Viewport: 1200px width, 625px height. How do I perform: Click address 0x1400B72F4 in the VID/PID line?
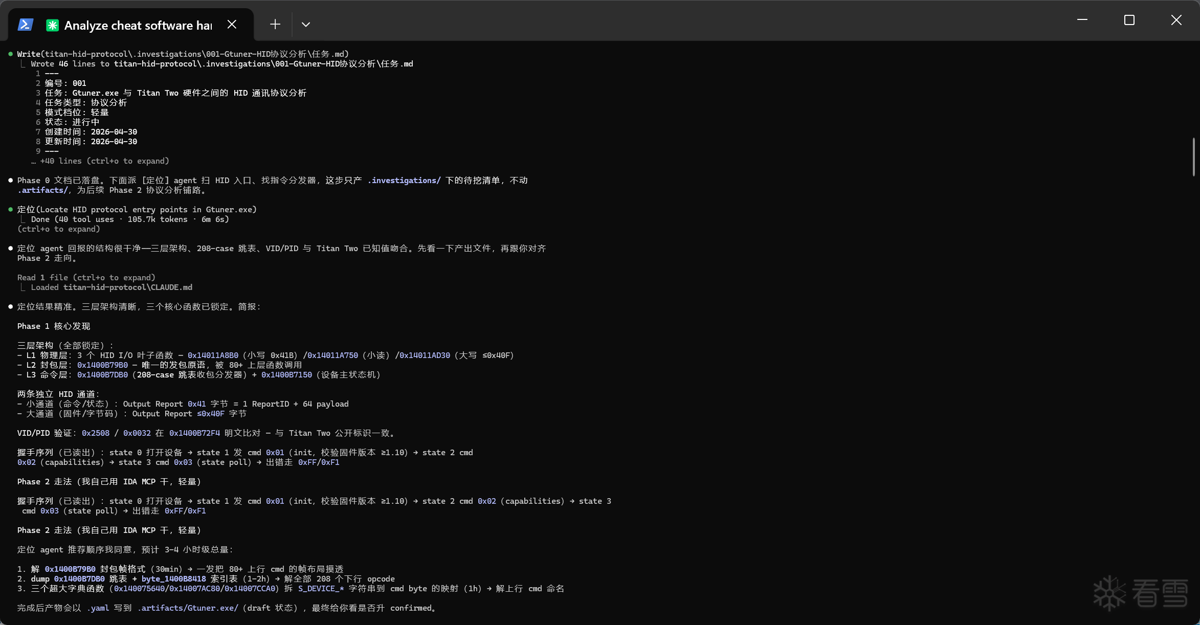tap(194, 433)
